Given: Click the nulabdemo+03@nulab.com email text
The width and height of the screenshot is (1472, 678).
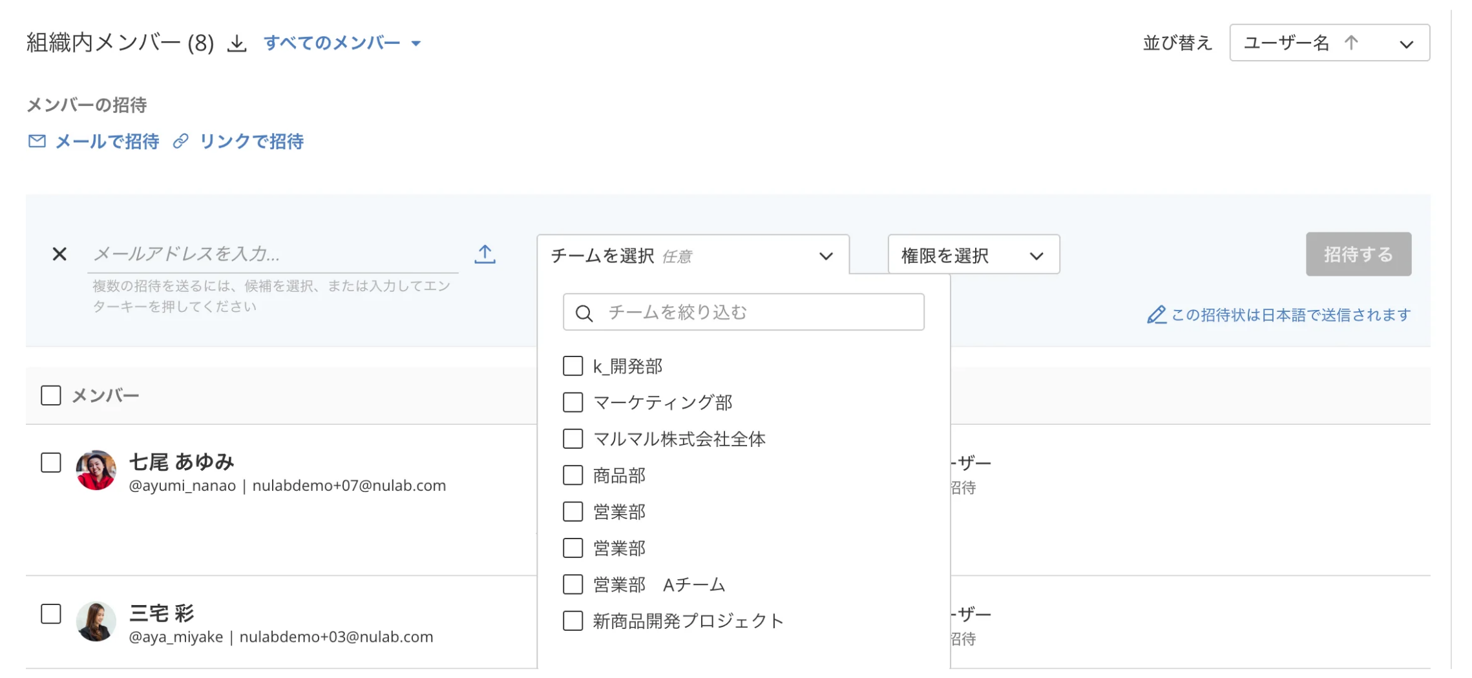Looking at the screenshot, I should coord(336,637).
